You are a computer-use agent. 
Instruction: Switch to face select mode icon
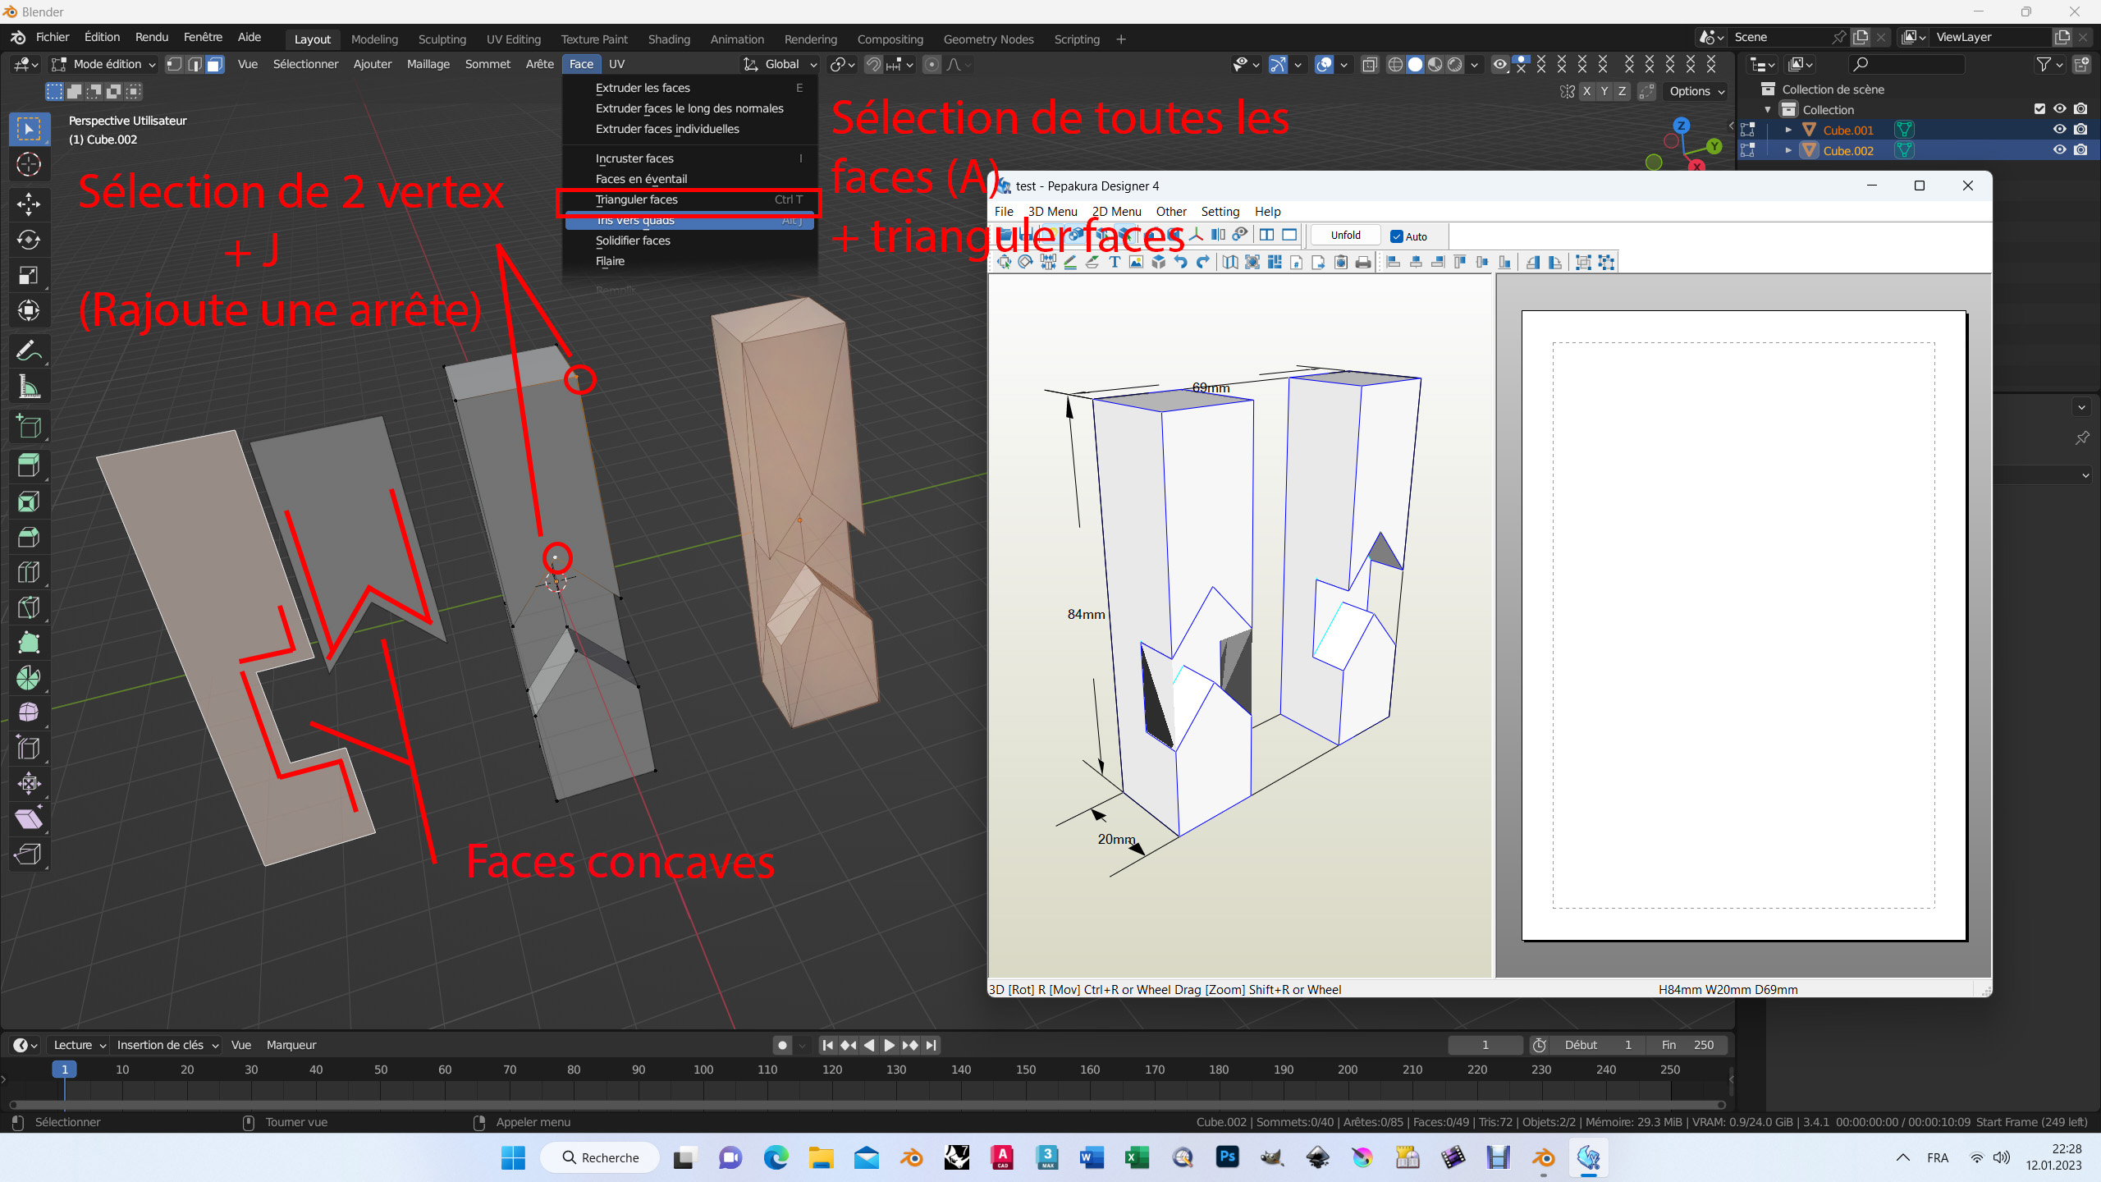[x=215, y=64]
